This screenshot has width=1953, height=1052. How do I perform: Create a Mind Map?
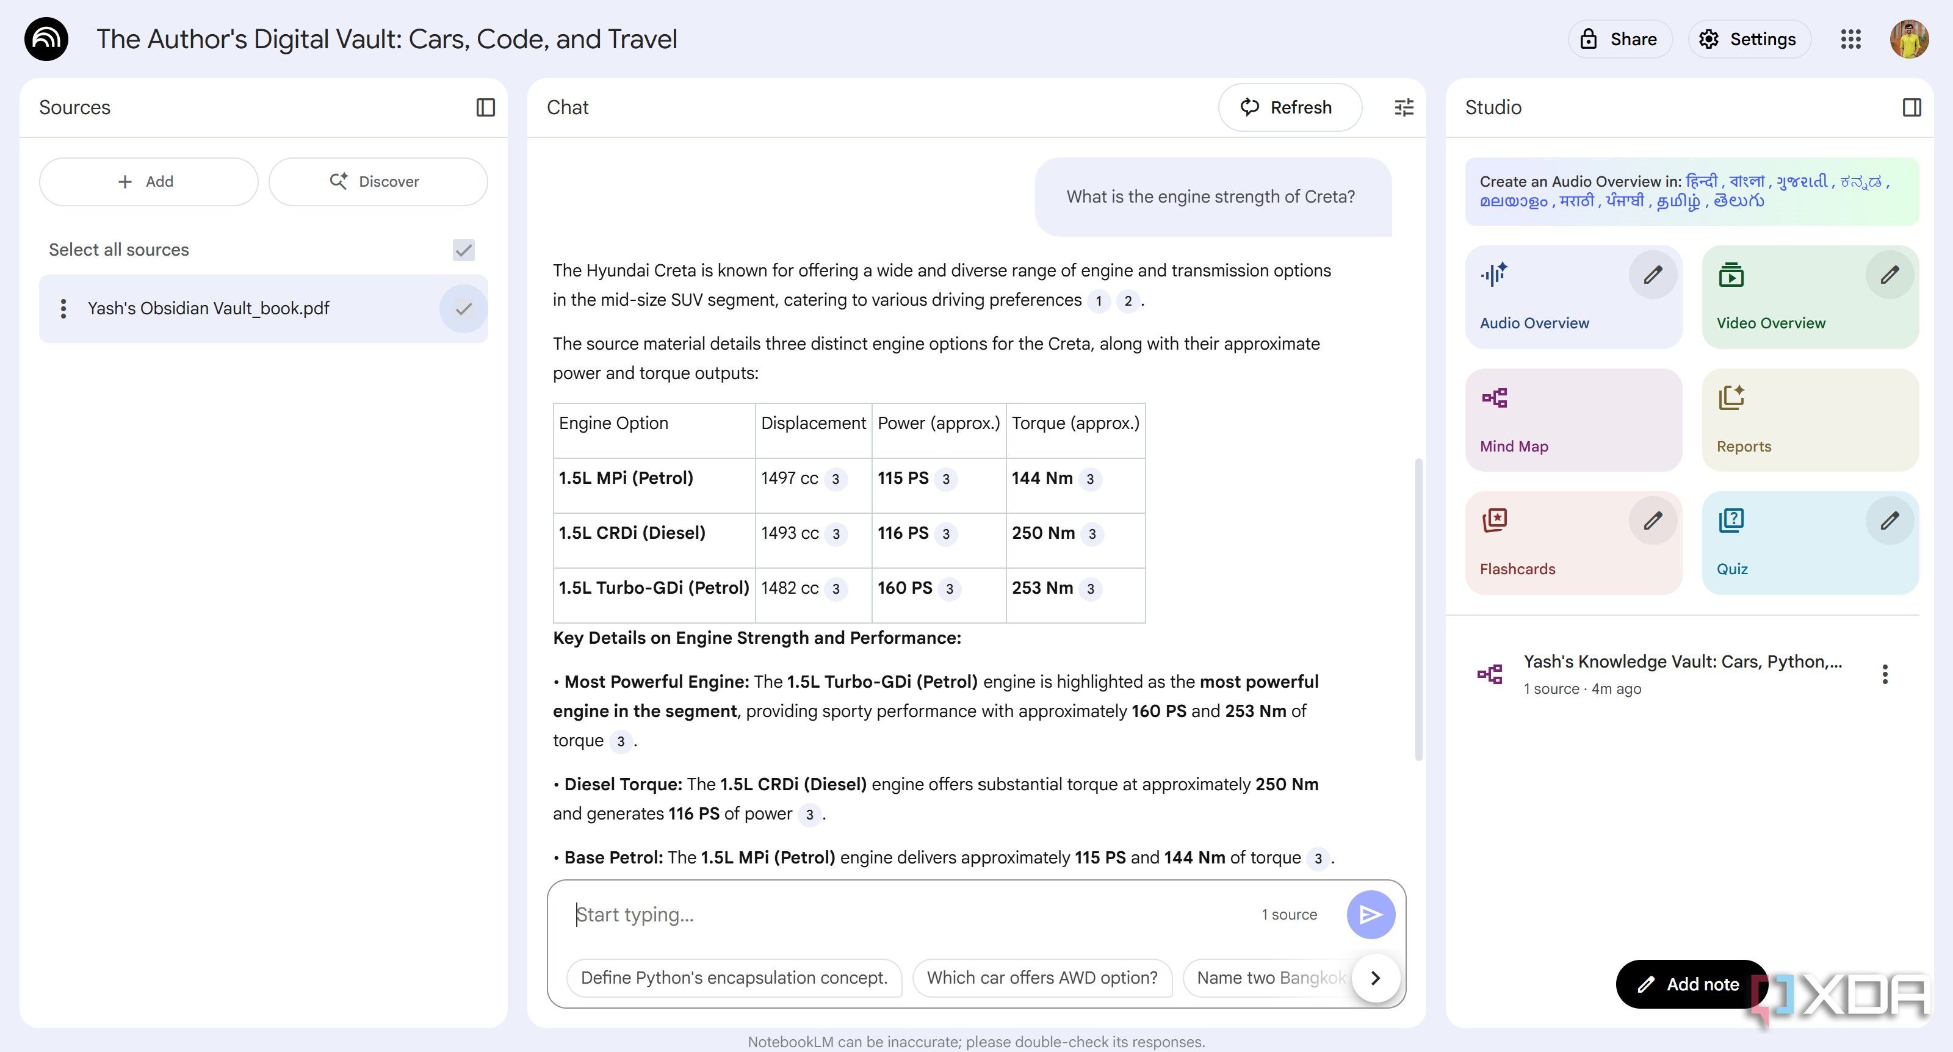tap(1573, 420)
